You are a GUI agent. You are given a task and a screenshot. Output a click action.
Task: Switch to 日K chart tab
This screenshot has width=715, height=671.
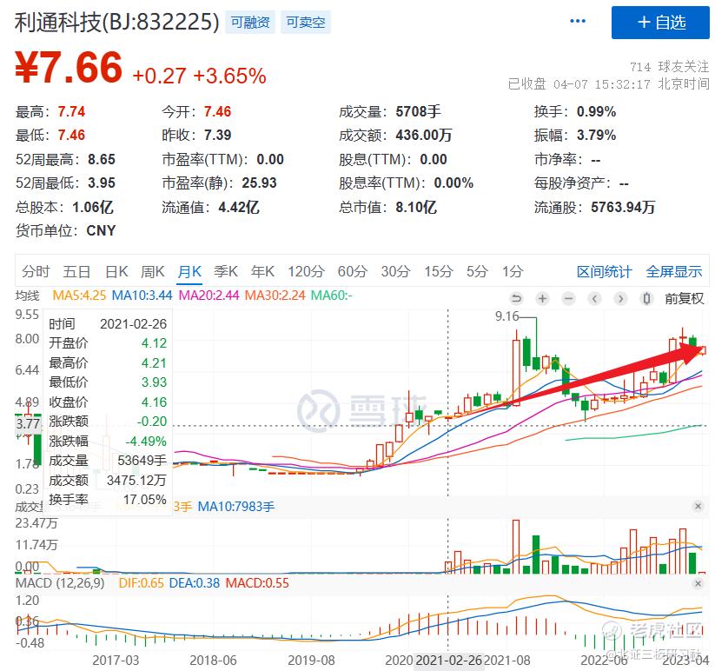(116, 271)
